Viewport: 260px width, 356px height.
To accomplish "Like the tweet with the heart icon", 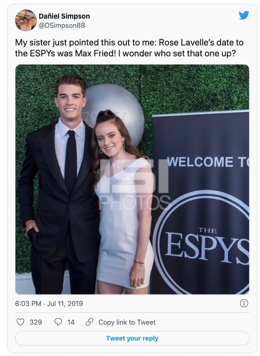I will point(20,322).
